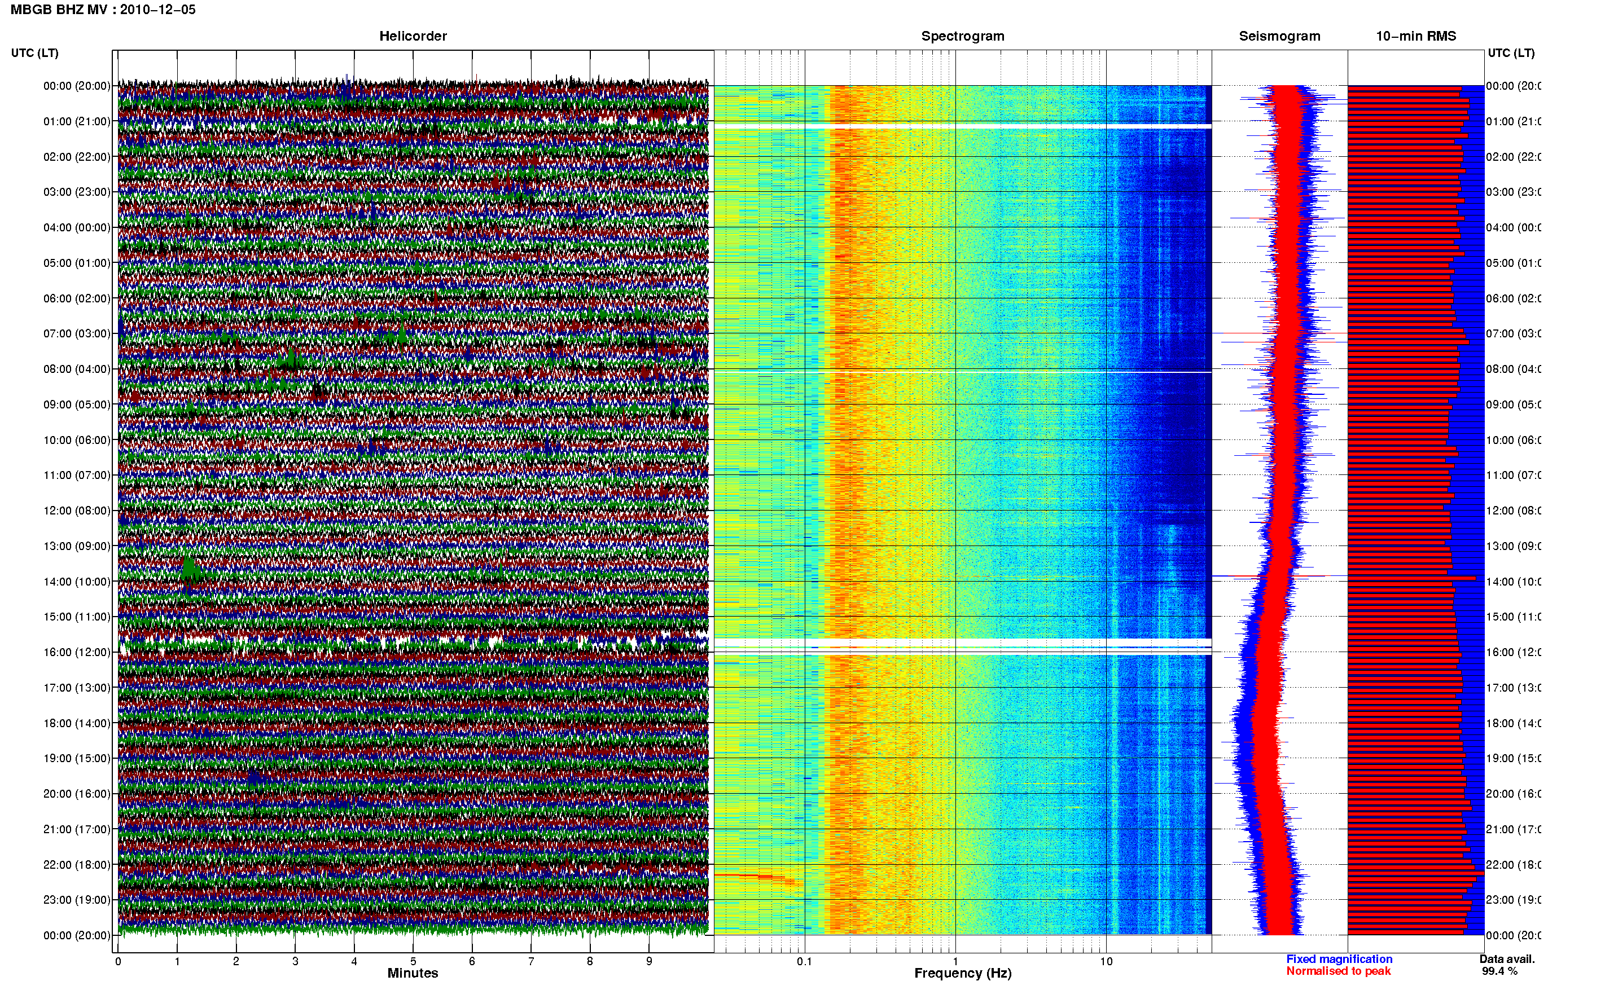Click the left time label '08:00 (04:00)'
The image size is (1605, 1003).
coord(77,369)
